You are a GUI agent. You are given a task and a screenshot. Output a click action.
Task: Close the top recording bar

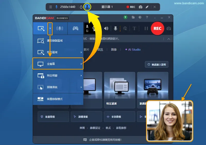155,7
